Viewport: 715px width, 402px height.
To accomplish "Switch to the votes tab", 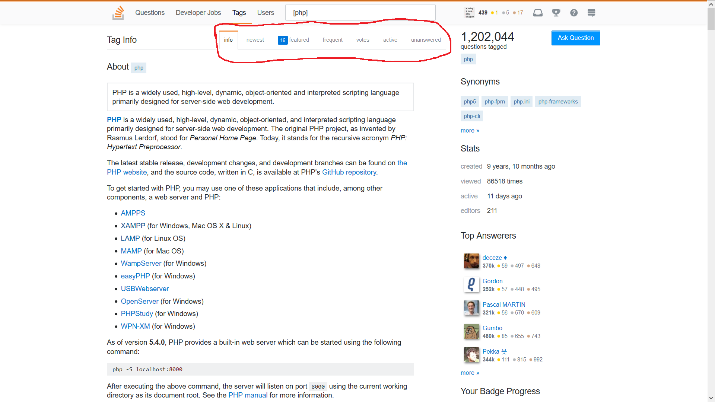I will (x=363, y=40).
